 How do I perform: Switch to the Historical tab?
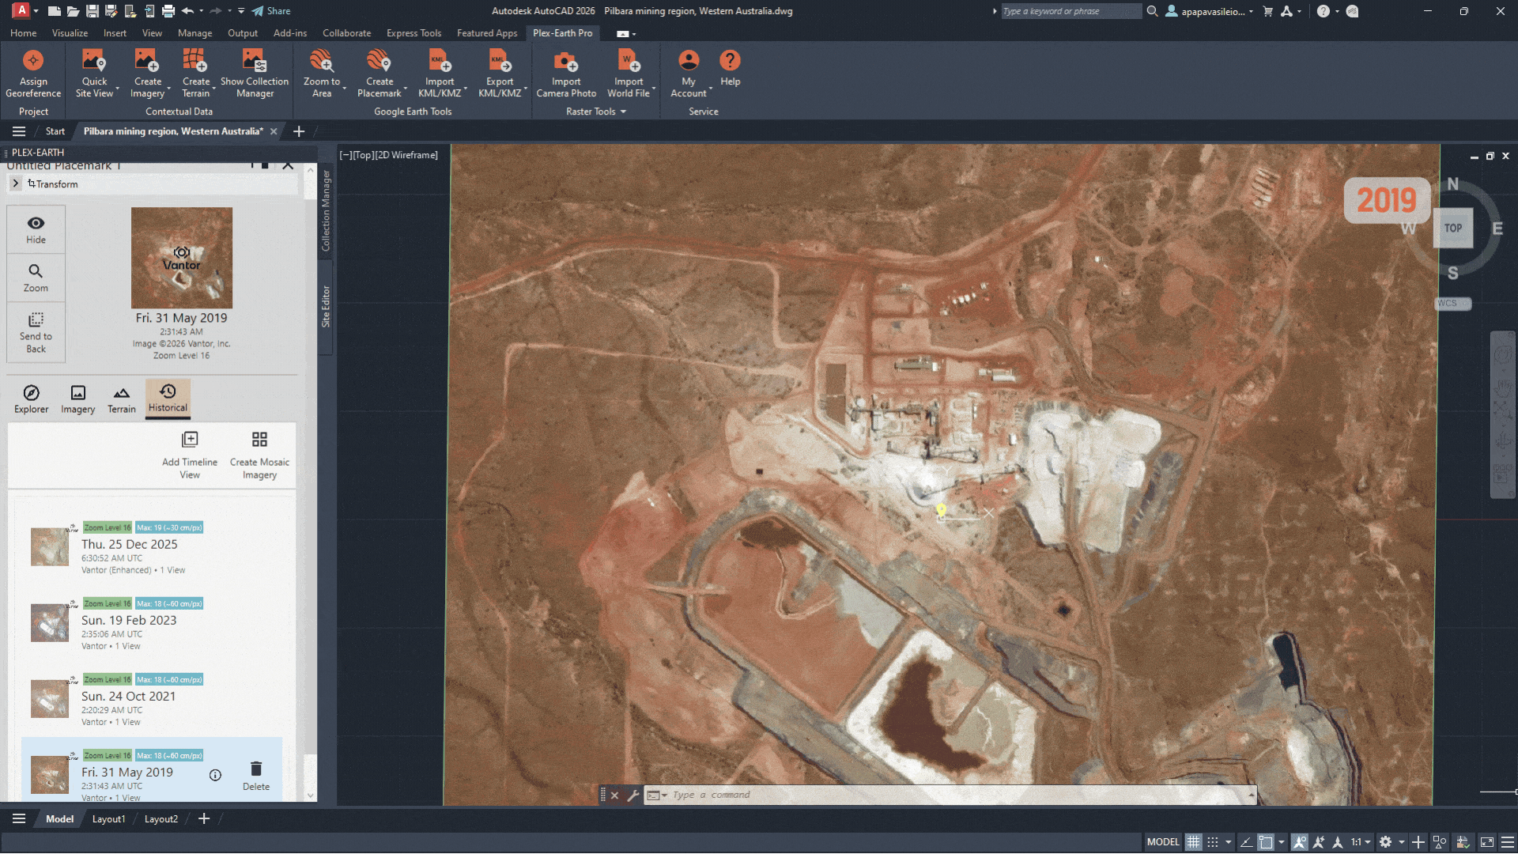pyautogui.click(x=168, y=398)
